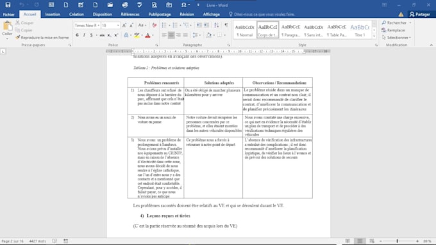Screen dimensions: 436x245
Task: Switch to the Disposition tab
Action: [103, 15]
